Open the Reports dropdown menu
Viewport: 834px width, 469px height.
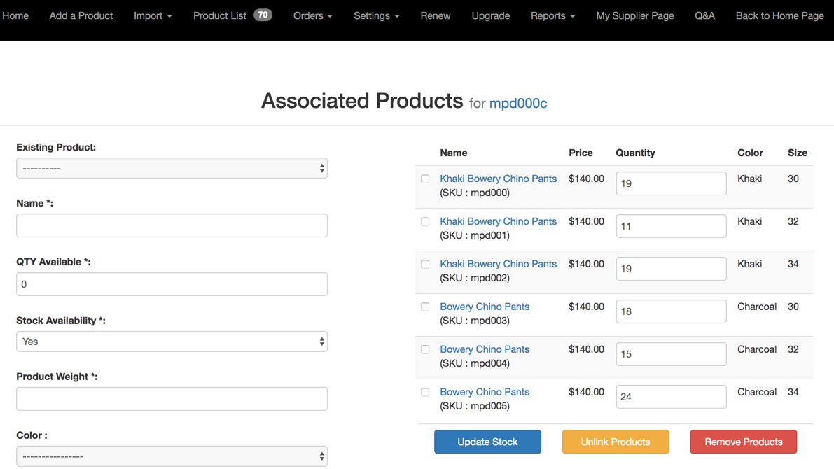[552, 15]
